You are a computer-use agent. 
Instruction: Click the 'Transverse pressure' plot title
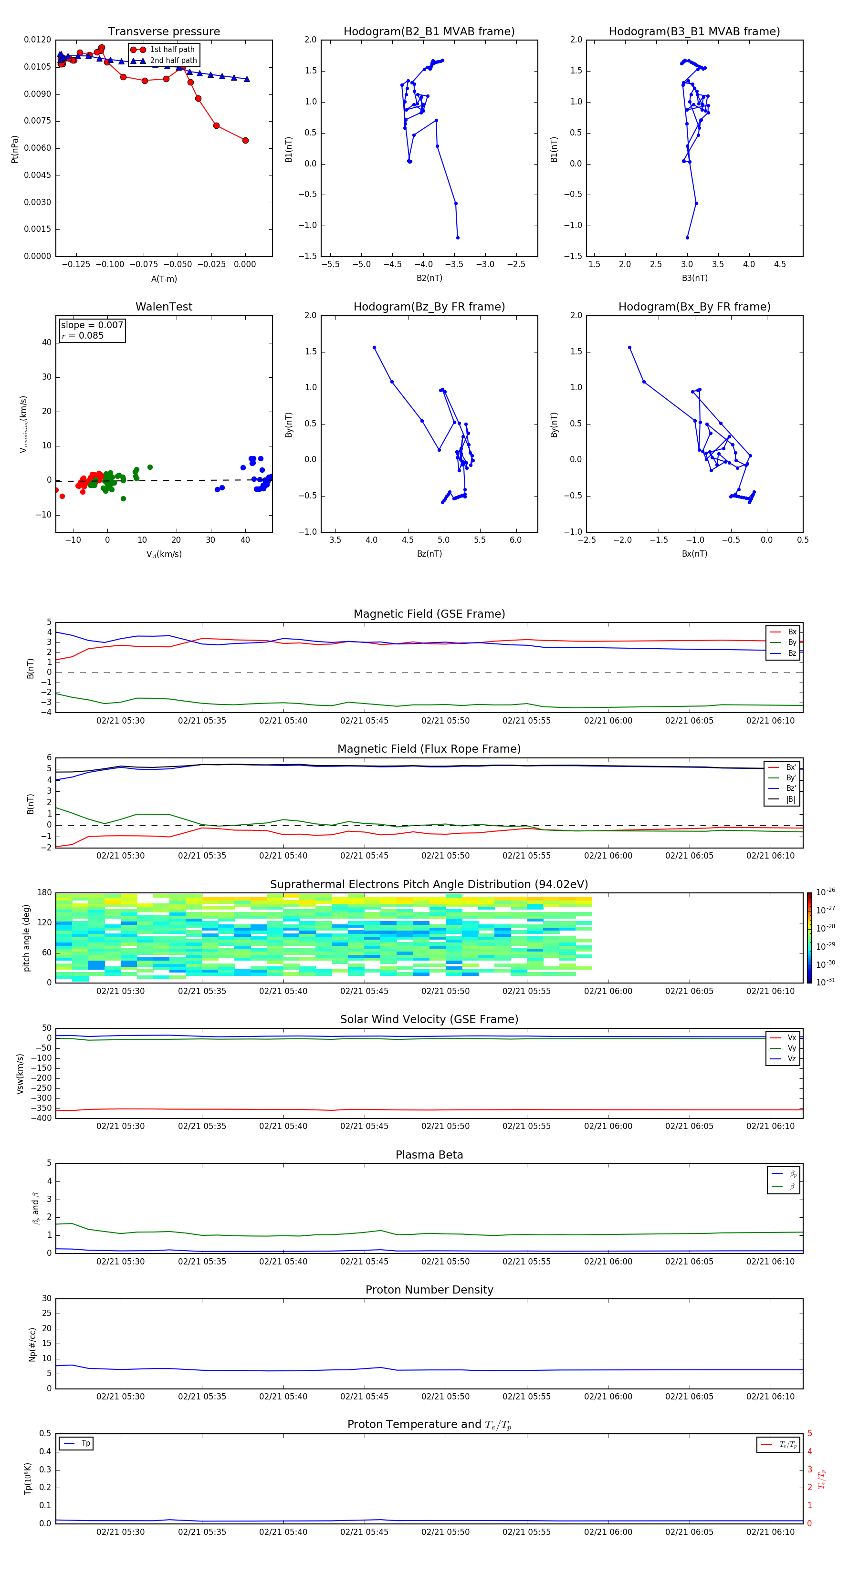click(164, 32)
